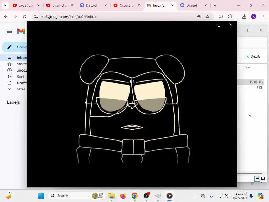Close the last Discord tab

[x=206, y=5]
